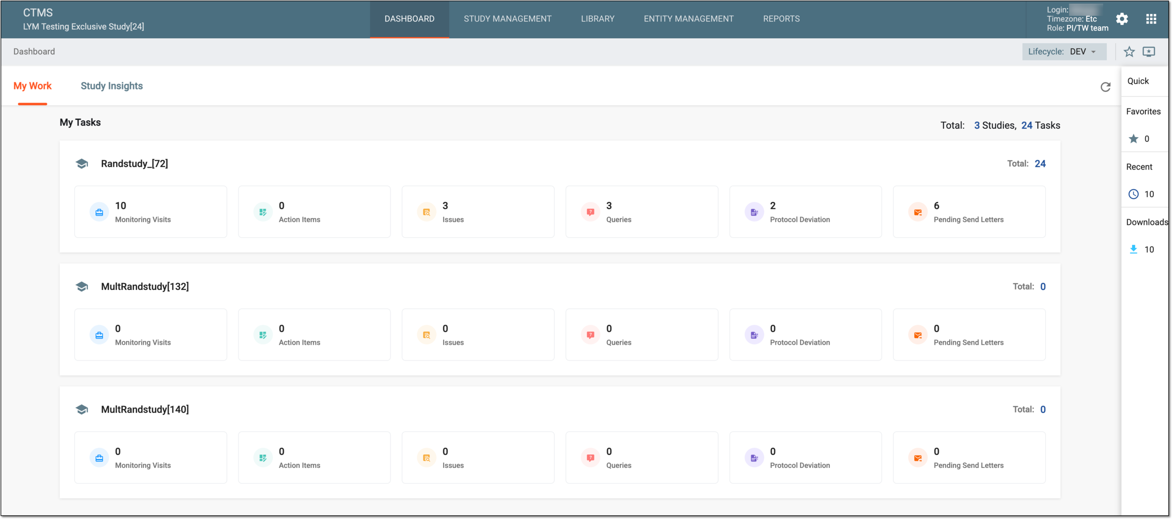
Task: Open the Study Management menu
Action: (x=508, y=19)
